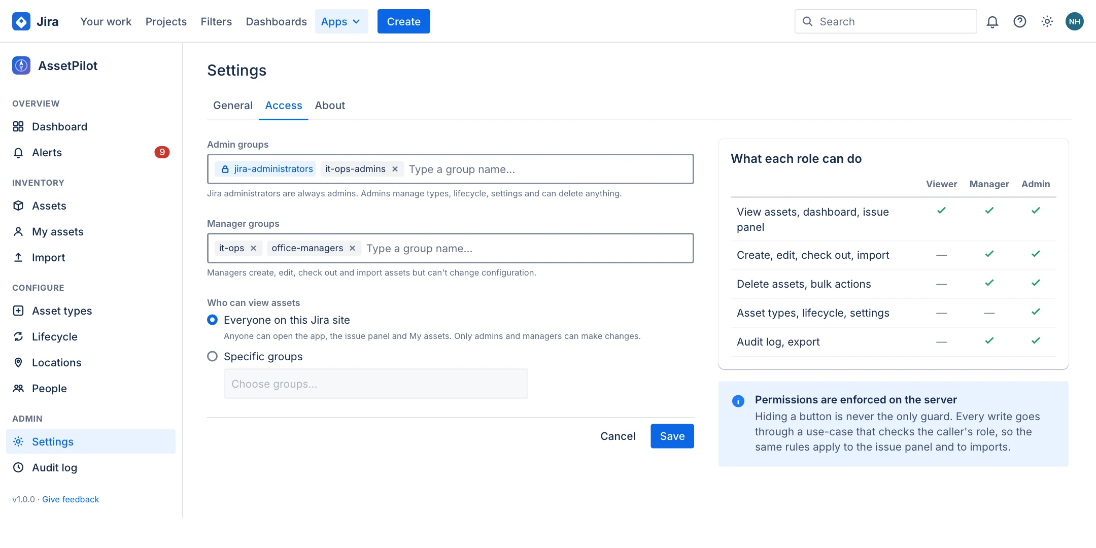
Task: Open the Give feedback link
Action: 71,499
